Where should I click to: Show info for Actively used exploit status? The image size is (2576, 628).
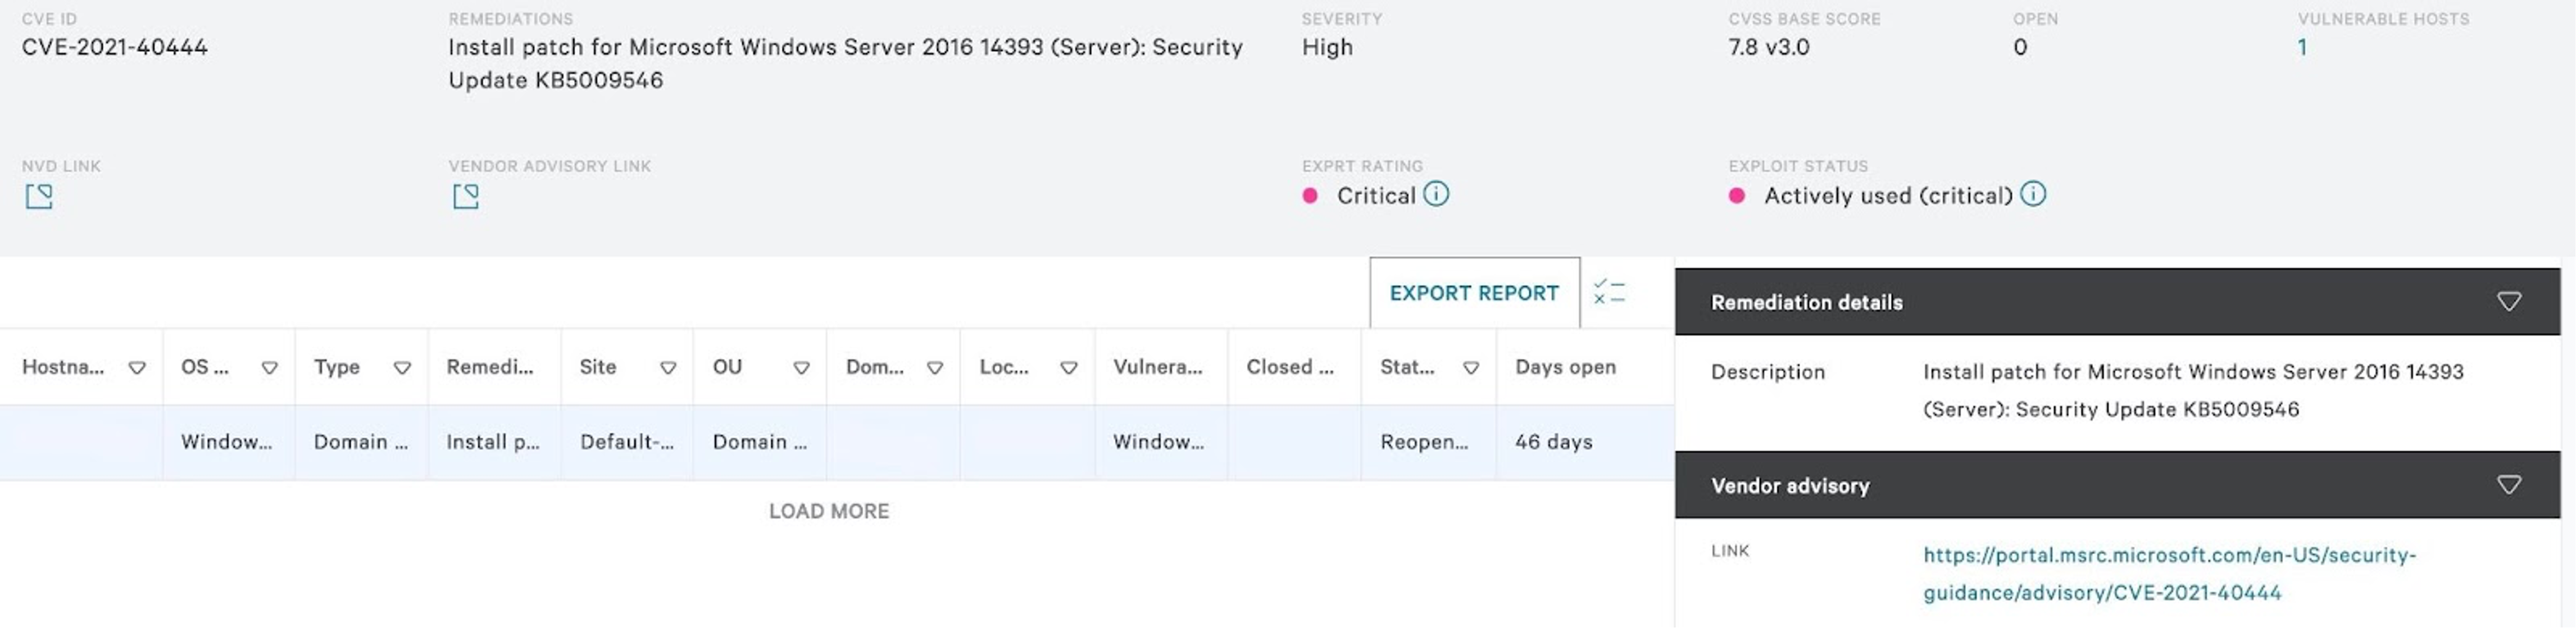point(2033,194)
